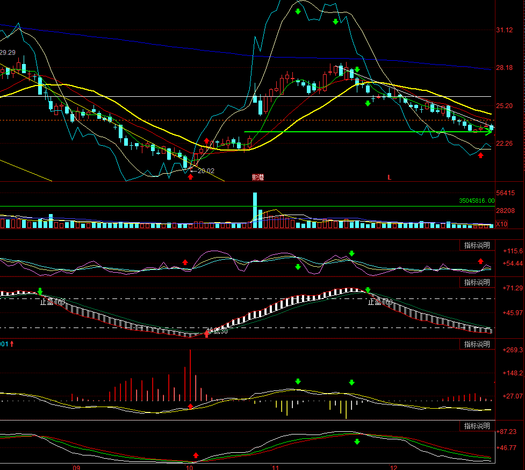Click the 001 red up-arrow label

coord(6,344)
